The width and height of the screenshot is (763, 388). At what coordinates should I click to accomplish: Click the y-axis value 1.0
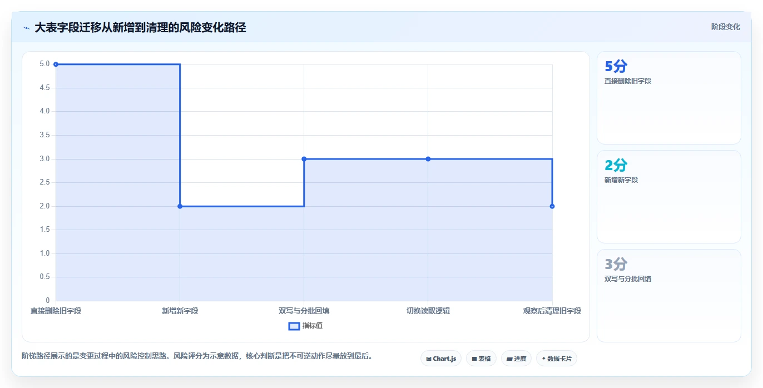pyautogui.click(x=44, y=253)
